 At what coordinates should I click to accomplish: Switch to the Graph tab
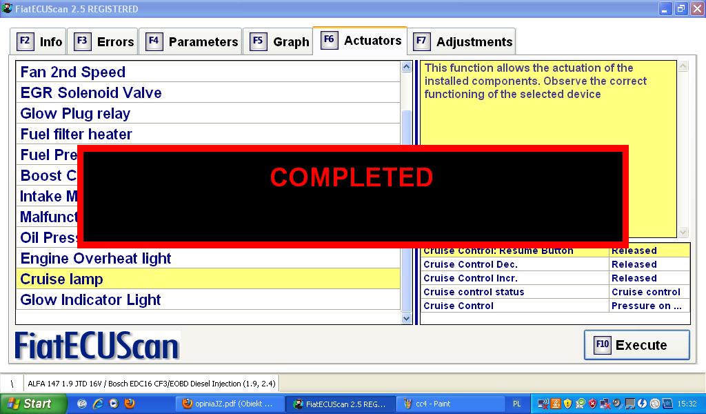tap(278, 42)
